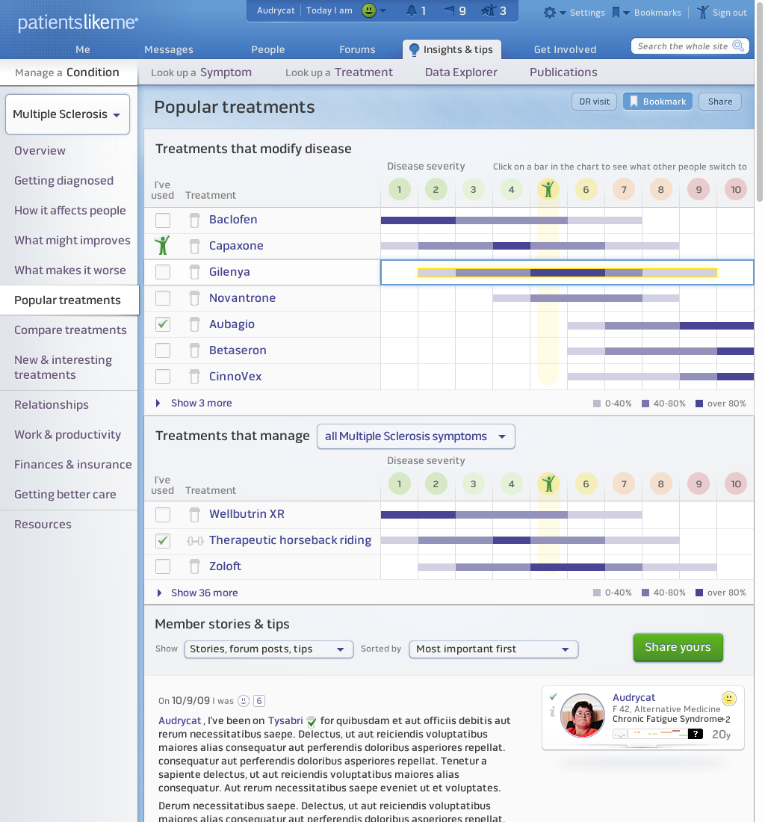The height and width of the screenshot is (822, 765).
Task: Click the green check badge next to Tysabri
Action: 312,721
